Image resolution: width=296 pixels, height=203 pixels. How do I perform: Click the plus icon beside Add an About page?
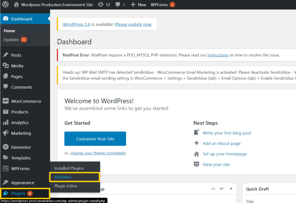[x=197, y=143]
